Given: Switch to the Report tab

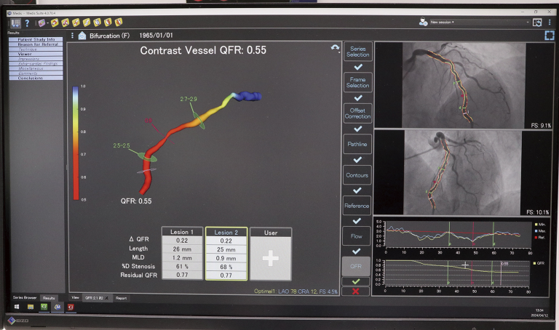Looking at the screenshot, I should (121, 298).
